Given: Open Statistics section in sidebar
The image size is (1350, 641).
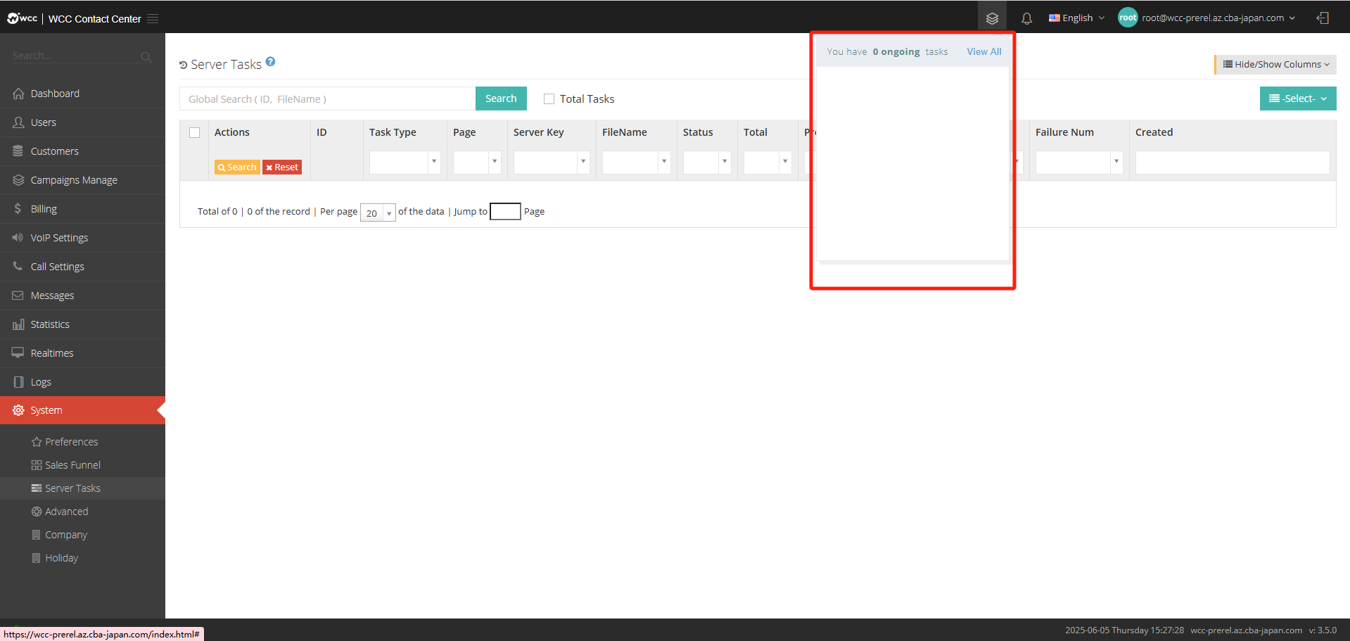Looking at the screenshot, I should (82, 324).
